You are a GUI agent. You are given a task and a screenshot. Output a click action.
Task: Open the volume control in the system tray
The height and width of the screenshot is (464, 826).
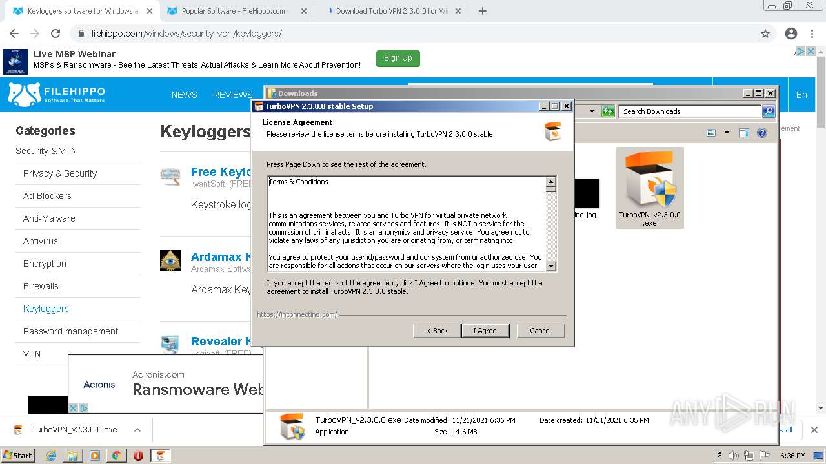click(734, 456)
